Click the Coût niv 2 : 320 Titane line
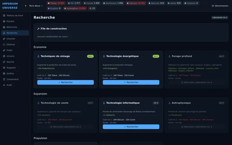This screenshot has height=145, width=232. [x=53, y=76]
